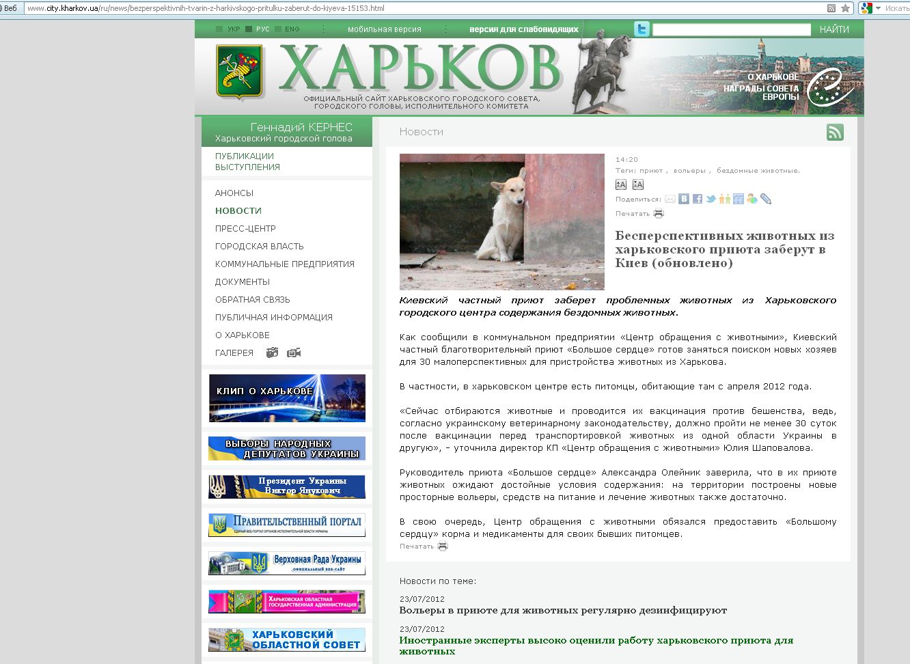The height and width of the screenshot is (664, 910).
Task: Click the site search input field
Action: (x=732, y=29)
